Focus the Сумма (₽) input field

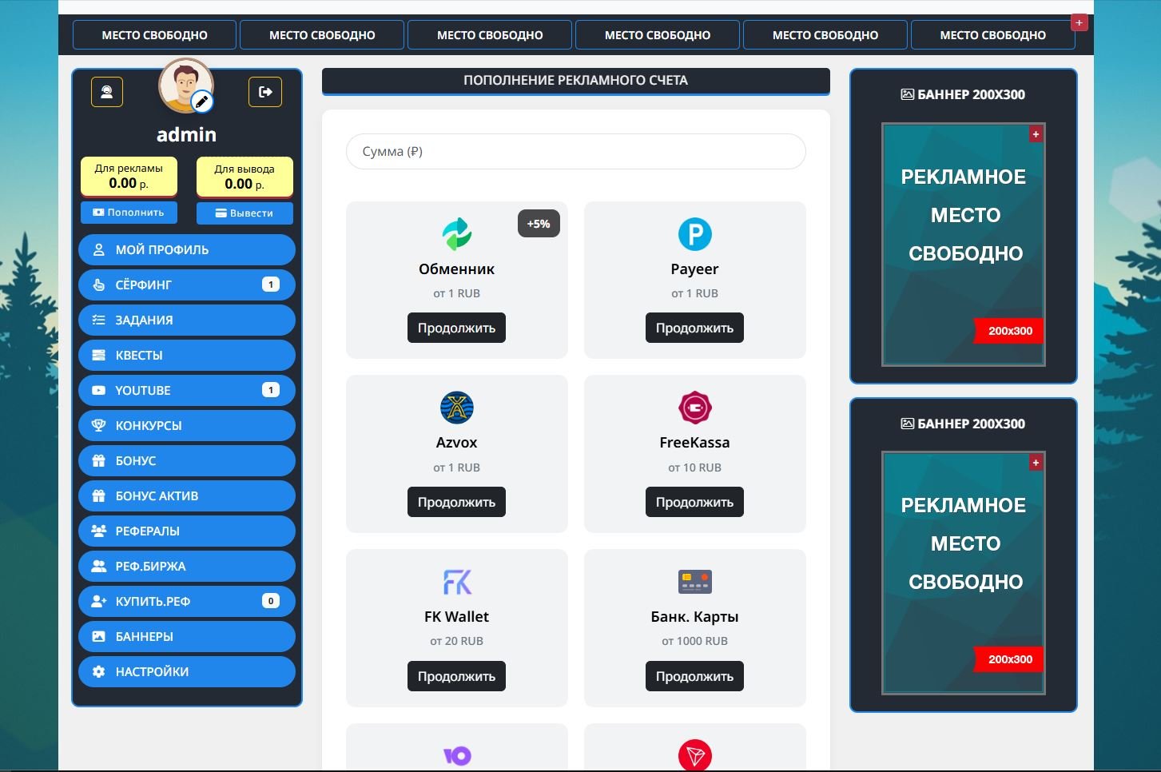click(575, 152)
